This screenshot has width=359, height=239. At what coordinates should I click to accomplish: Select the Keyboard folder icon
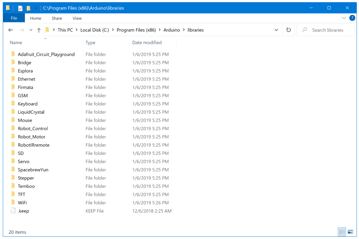(13, 104)
